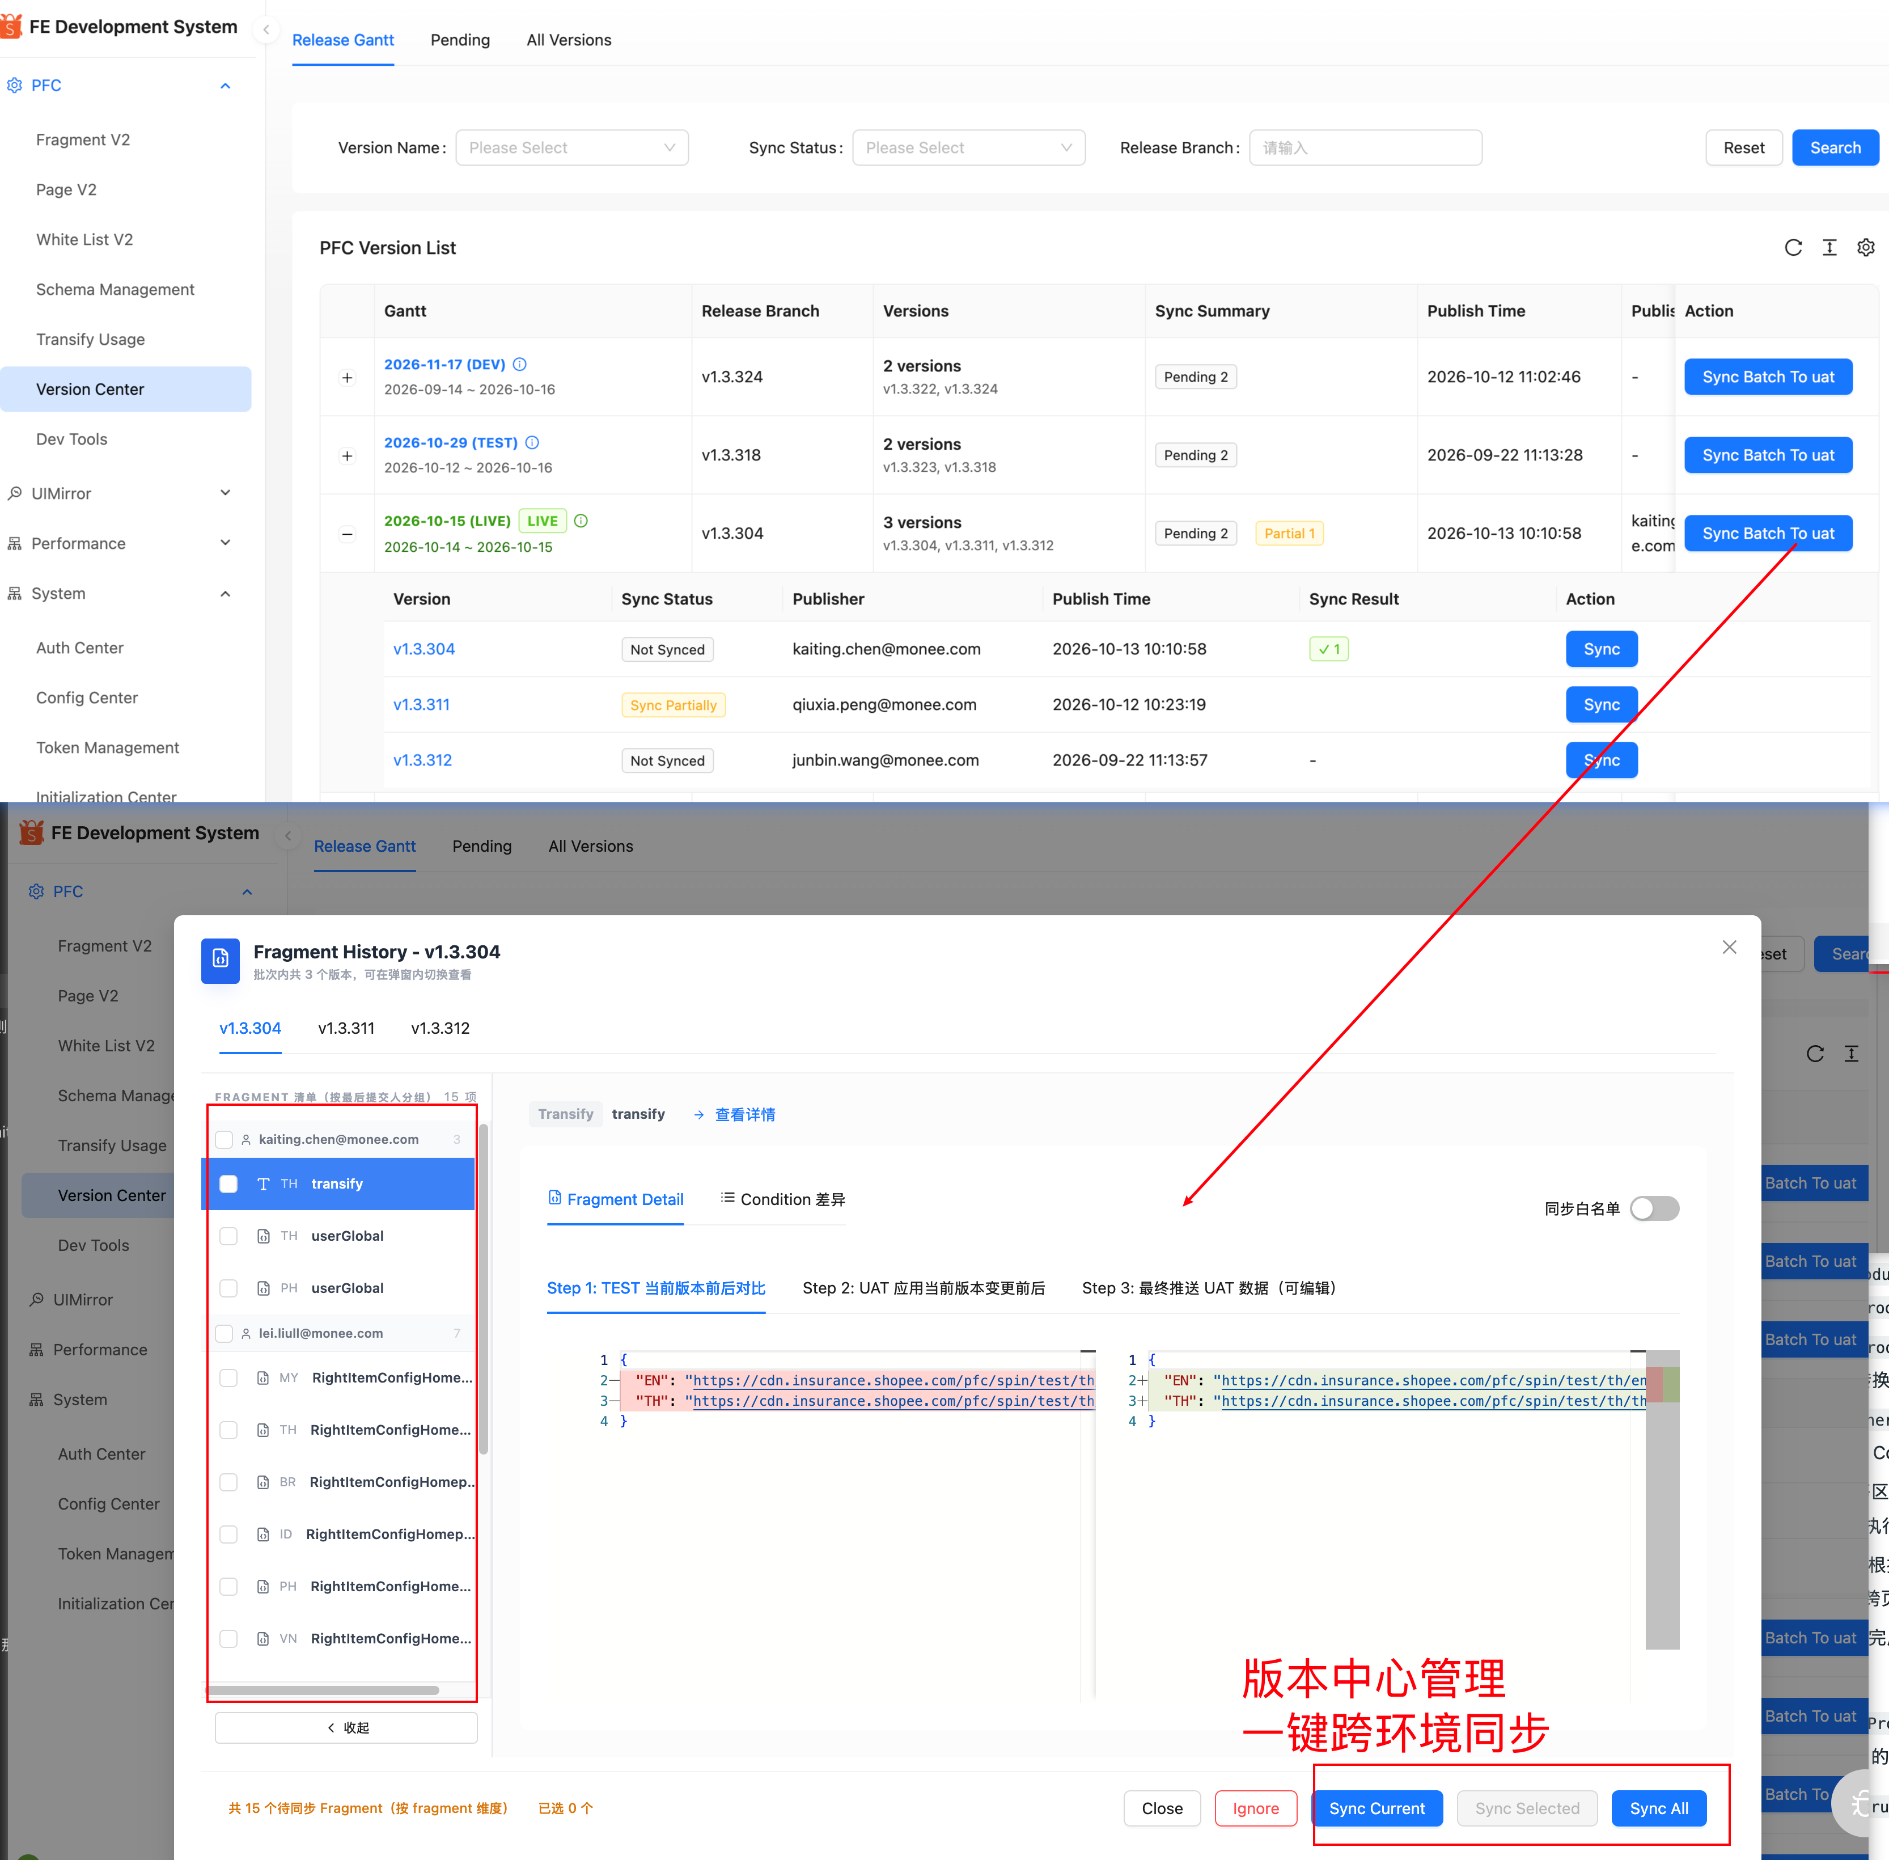Click the Sync All button
The image size is (1889, 1860).
(1658, 1808)
